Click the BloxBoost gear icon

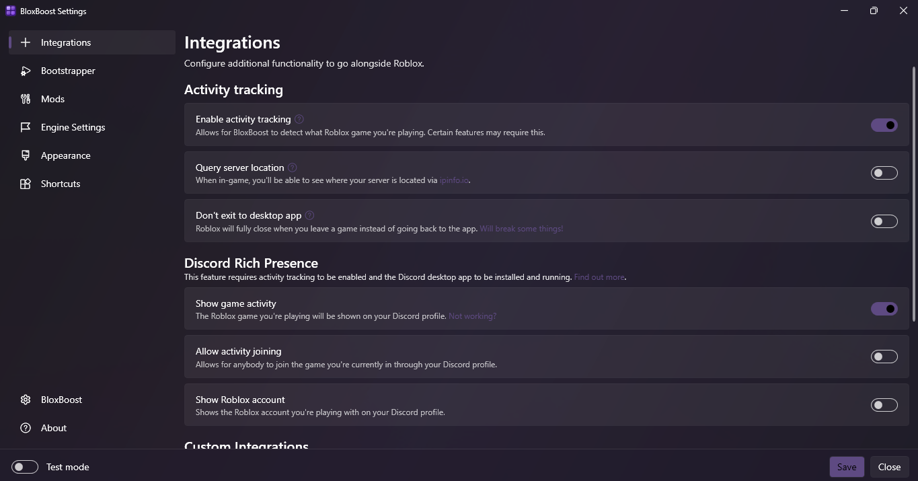pyautogui.click(x=26, y=400)
